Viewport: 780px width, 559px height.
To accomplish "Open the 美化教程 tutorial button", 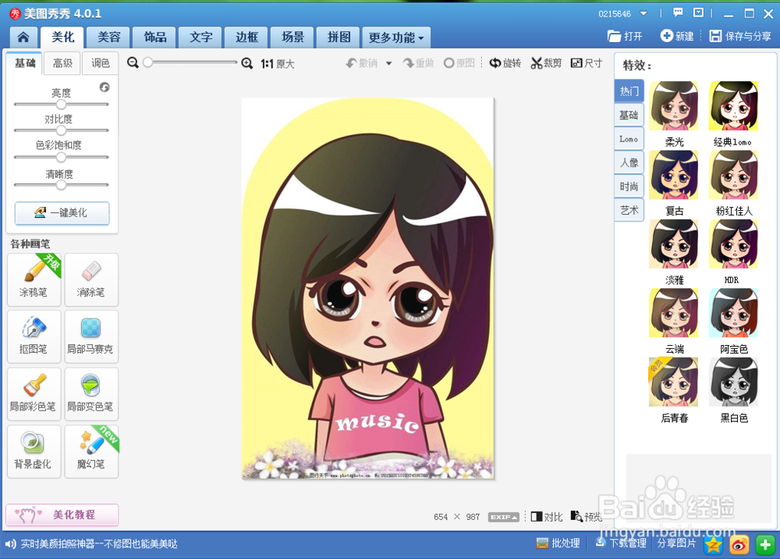I will [62, 514].
